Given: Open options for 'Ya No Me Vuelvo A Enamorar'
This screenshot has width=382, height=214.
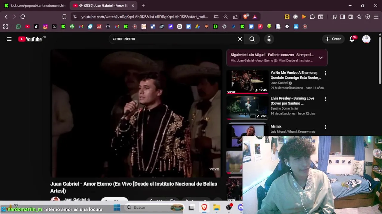Looking at the screenshot, I should click(x=325, y=73).
